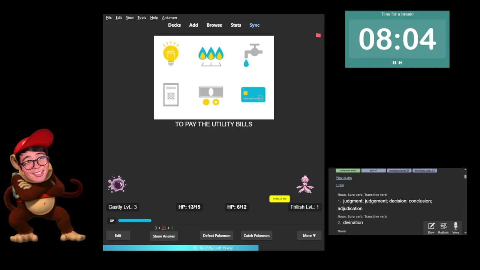Pause the break timer
The image size is (480, 270).
point(394,63)
